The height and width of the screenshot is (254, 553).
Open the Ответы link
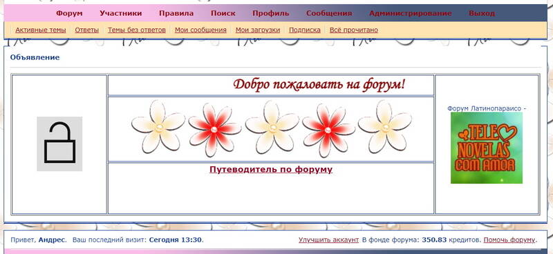click(87, 30)
